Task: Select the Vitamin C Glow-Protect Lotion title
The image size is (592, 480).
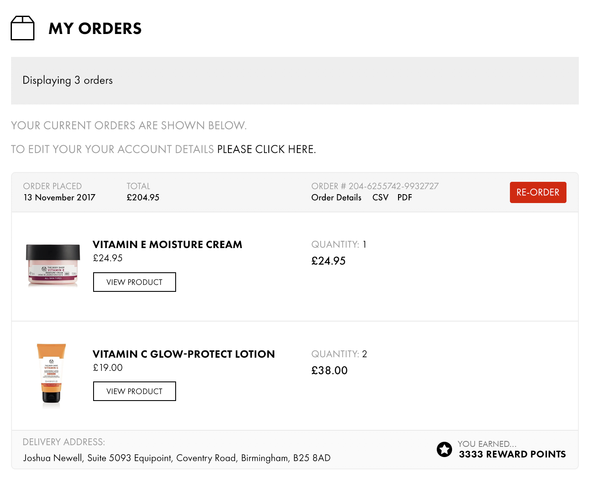Action: click(x=184, y=354)
